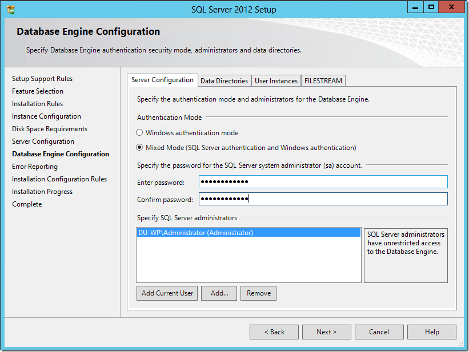This screenshot has width=469, height=352.
Task: Click Error Reporting step in sidebar
Action: [x=35, y=167]
